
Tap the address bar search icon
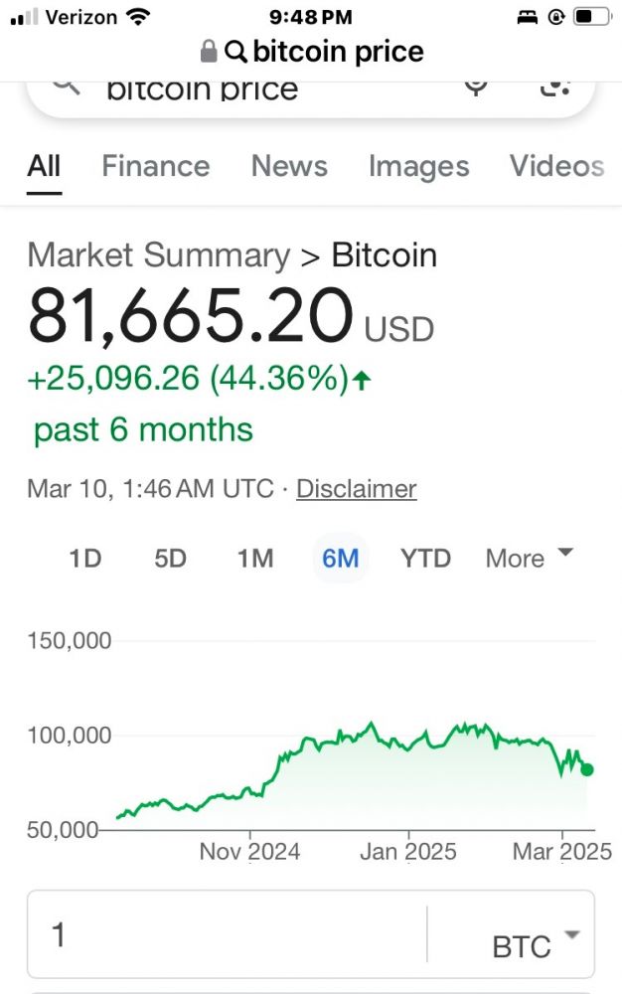236,51
